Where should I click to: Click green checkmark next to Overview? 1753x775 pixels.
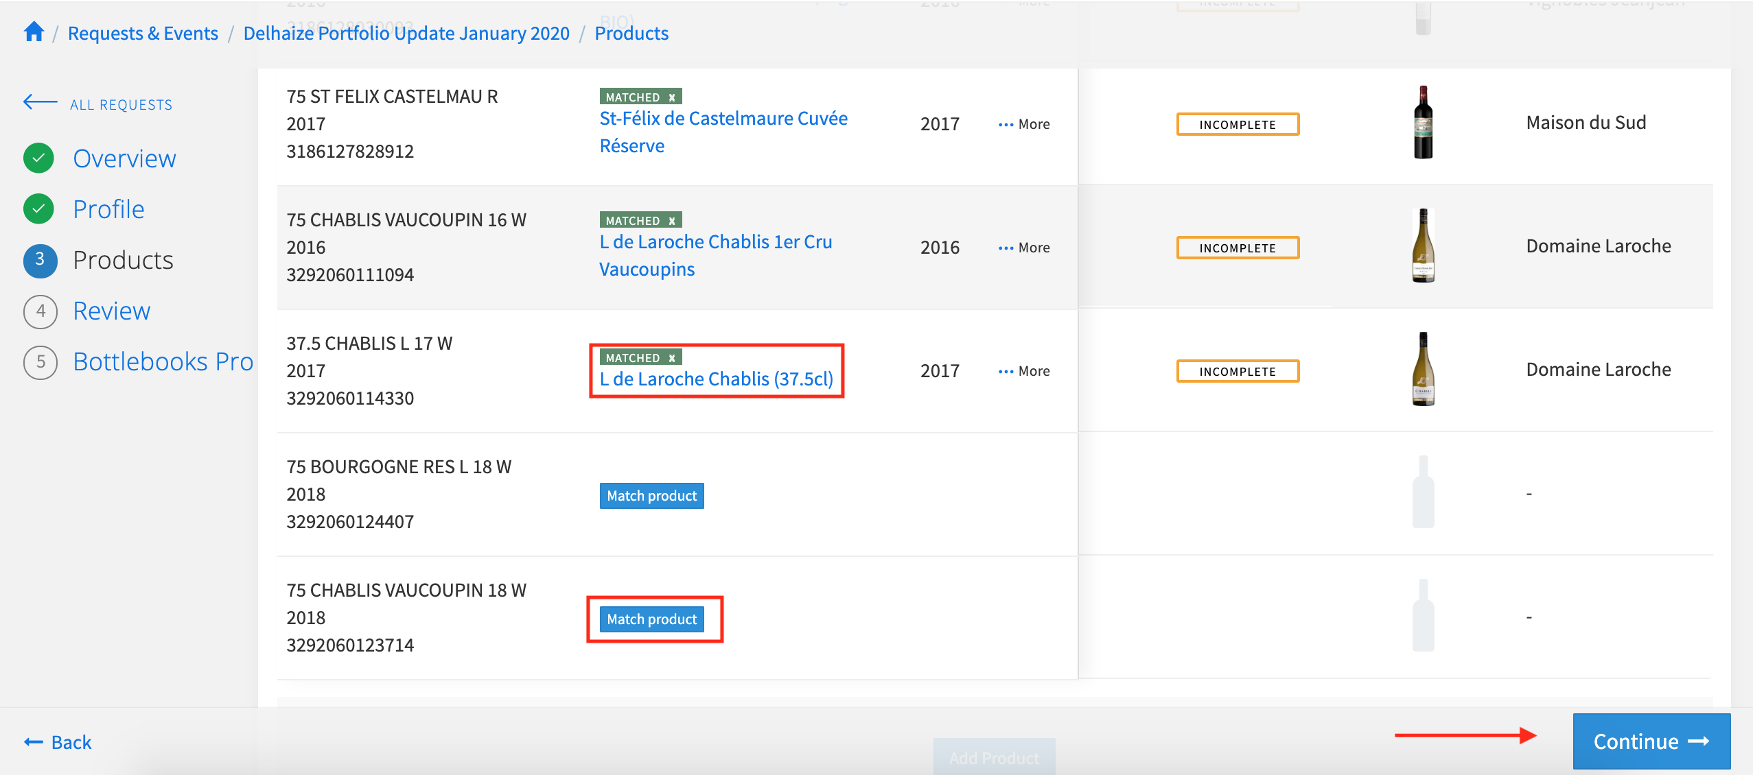coord(39,158)
